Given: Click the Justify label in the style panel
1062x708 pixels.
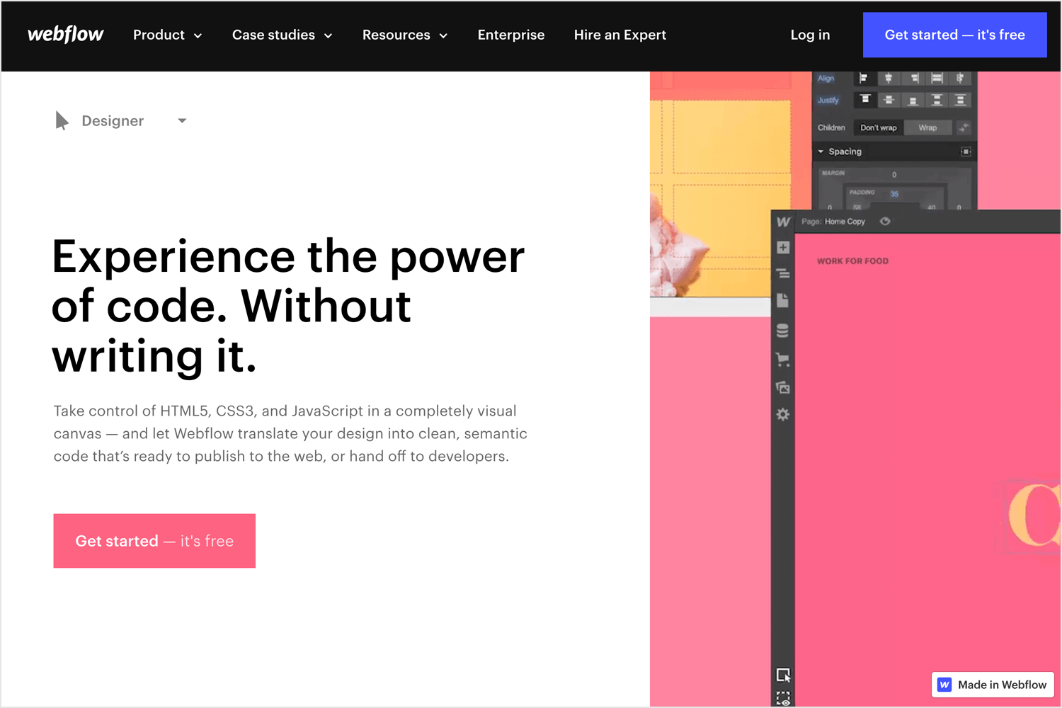Looking at the screenshot, I should click(x=828, y=100).
